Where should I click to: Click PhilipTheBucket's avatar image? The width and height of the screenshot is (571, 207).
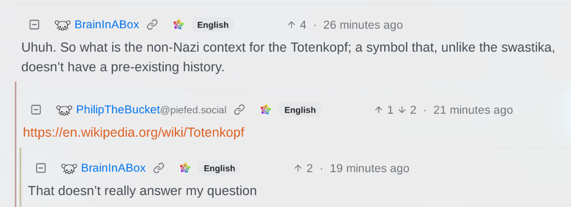[64, 110]
